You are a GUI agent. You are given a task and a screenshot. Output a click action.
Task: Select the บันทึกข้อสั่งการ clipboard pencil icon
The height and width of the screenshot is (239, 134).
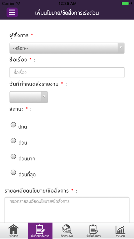point(40,229)
